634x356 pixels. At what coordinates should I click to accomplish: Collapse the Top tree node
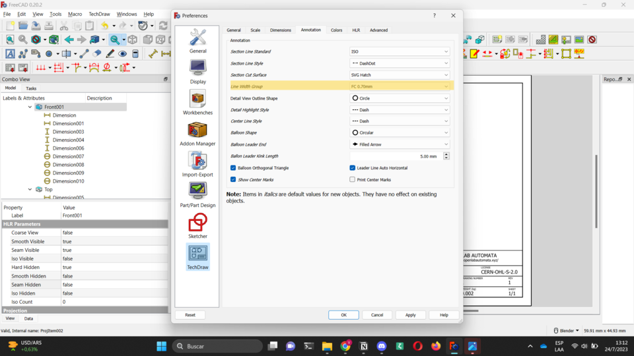[x=30, y=189]
